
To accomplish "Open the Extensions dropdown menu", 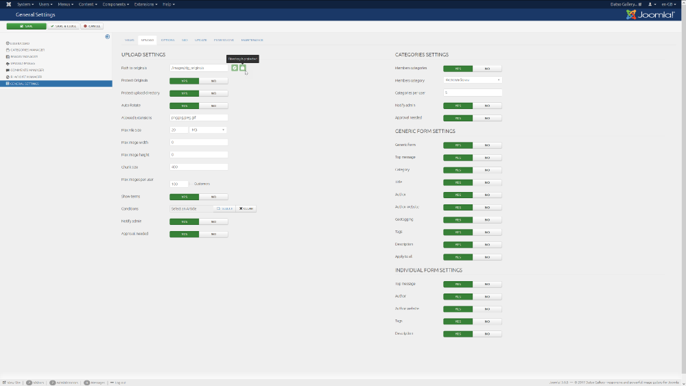I will pyautogui.click(x=144, y=4).
